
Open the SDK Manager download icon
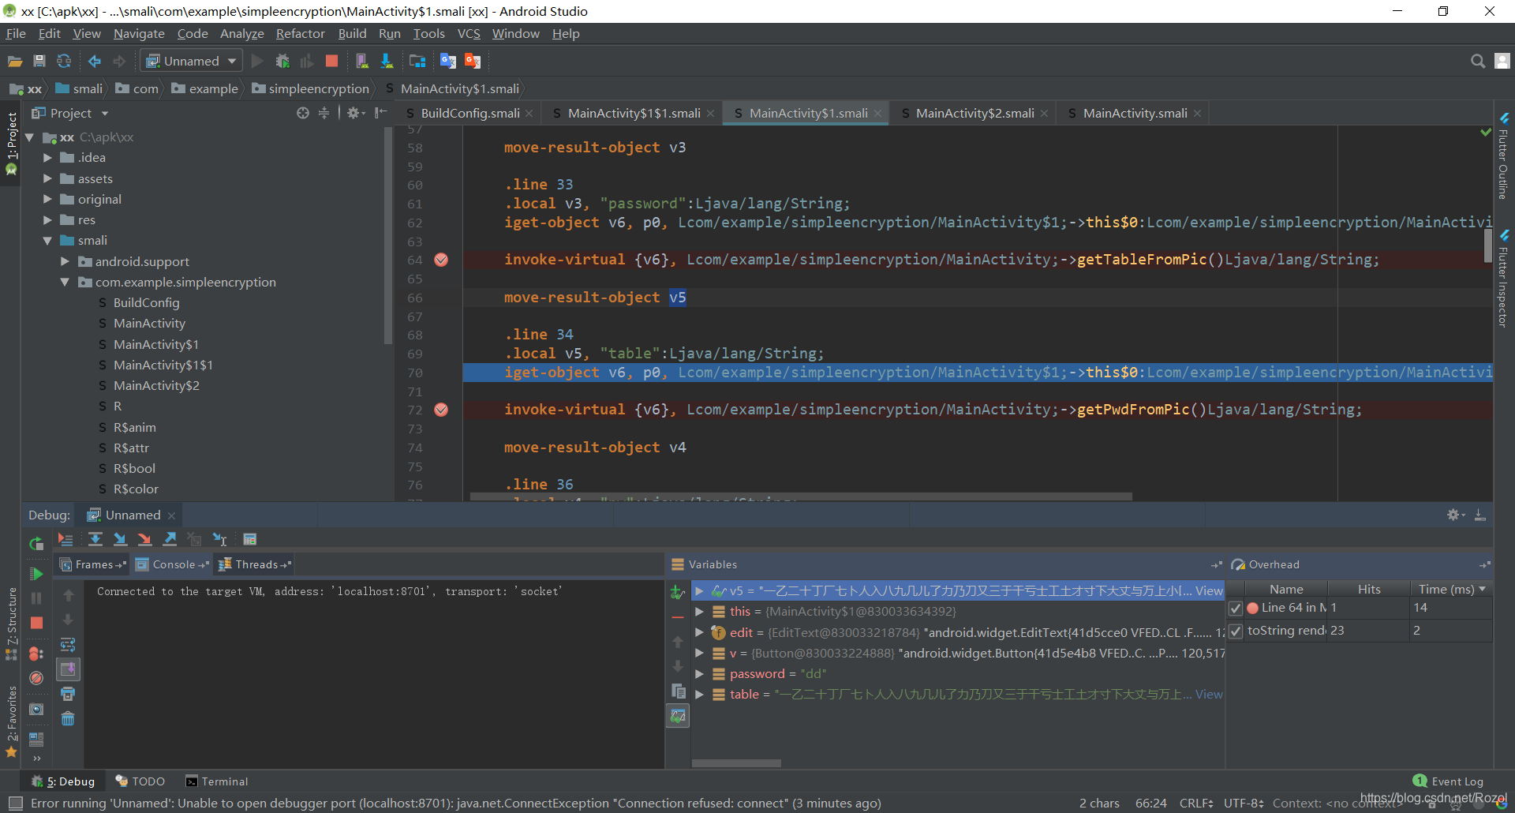click(387, 61)
